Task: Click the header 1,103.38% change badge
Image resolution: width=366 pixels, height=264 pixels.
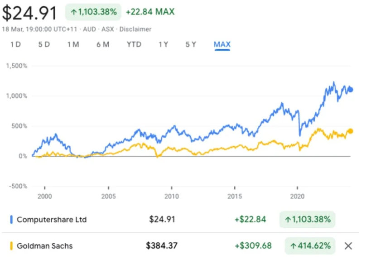Action: 93,12
